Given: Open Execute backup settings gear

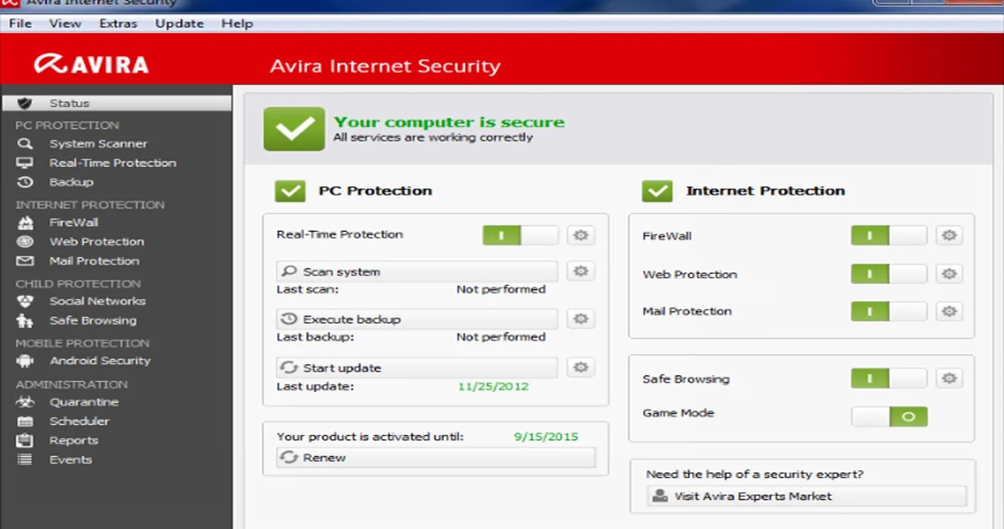Looking at the screenshot, I should (x=581, y=319).
